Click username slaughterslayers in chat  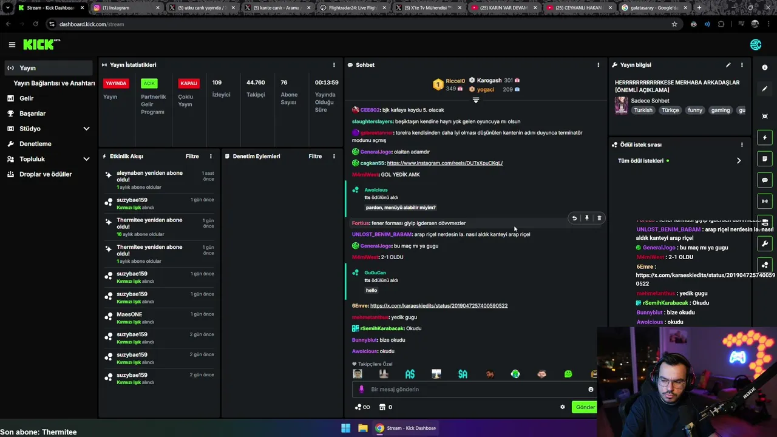(372, 122)
